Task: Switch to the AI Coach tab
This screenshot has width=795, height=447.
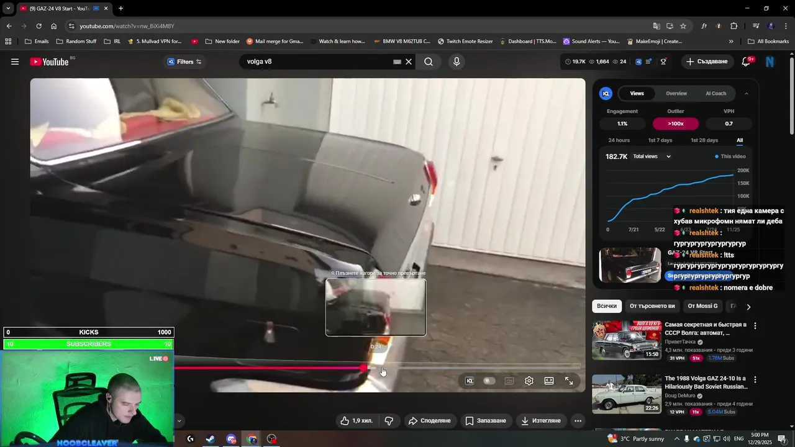Action: (x=715, y=94)
